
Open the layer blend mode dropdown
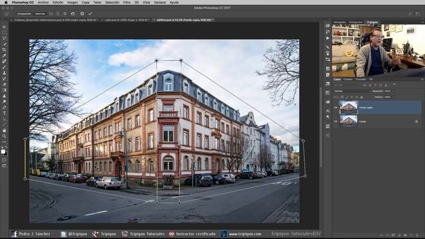pos(352,91)
